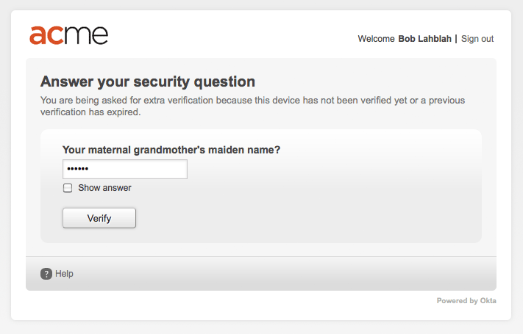Screen dimensions: 523x334
Task: Select the 'Answer your security question' heading
Action: click(148, 81)
